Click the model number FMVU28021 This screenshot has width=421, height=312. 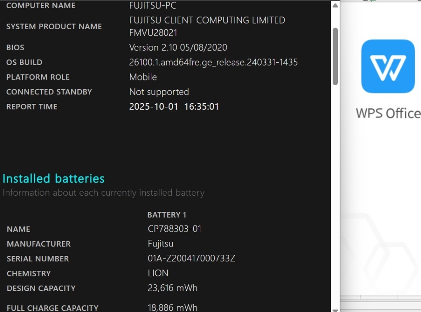(153, 33)
